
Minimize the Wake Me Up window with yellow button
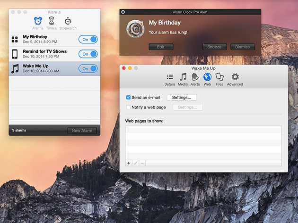coord(130,68)
